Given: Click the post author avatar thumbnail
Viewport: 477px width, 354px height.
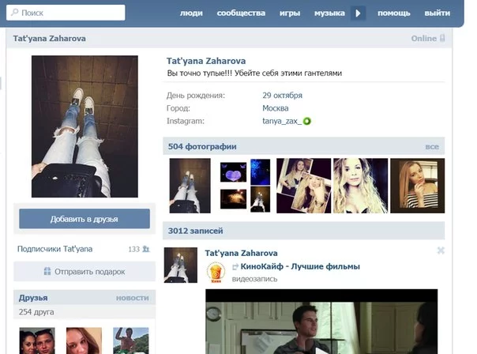Looking at the screenshot, I should click(181, 265).
